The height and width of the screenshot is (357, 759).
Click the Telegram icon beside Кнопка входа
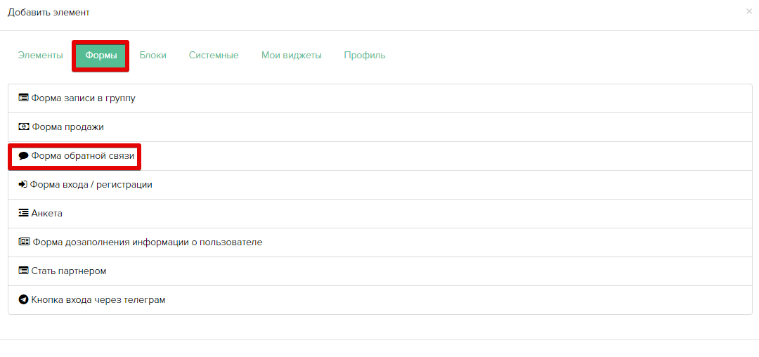coord(23,299)
